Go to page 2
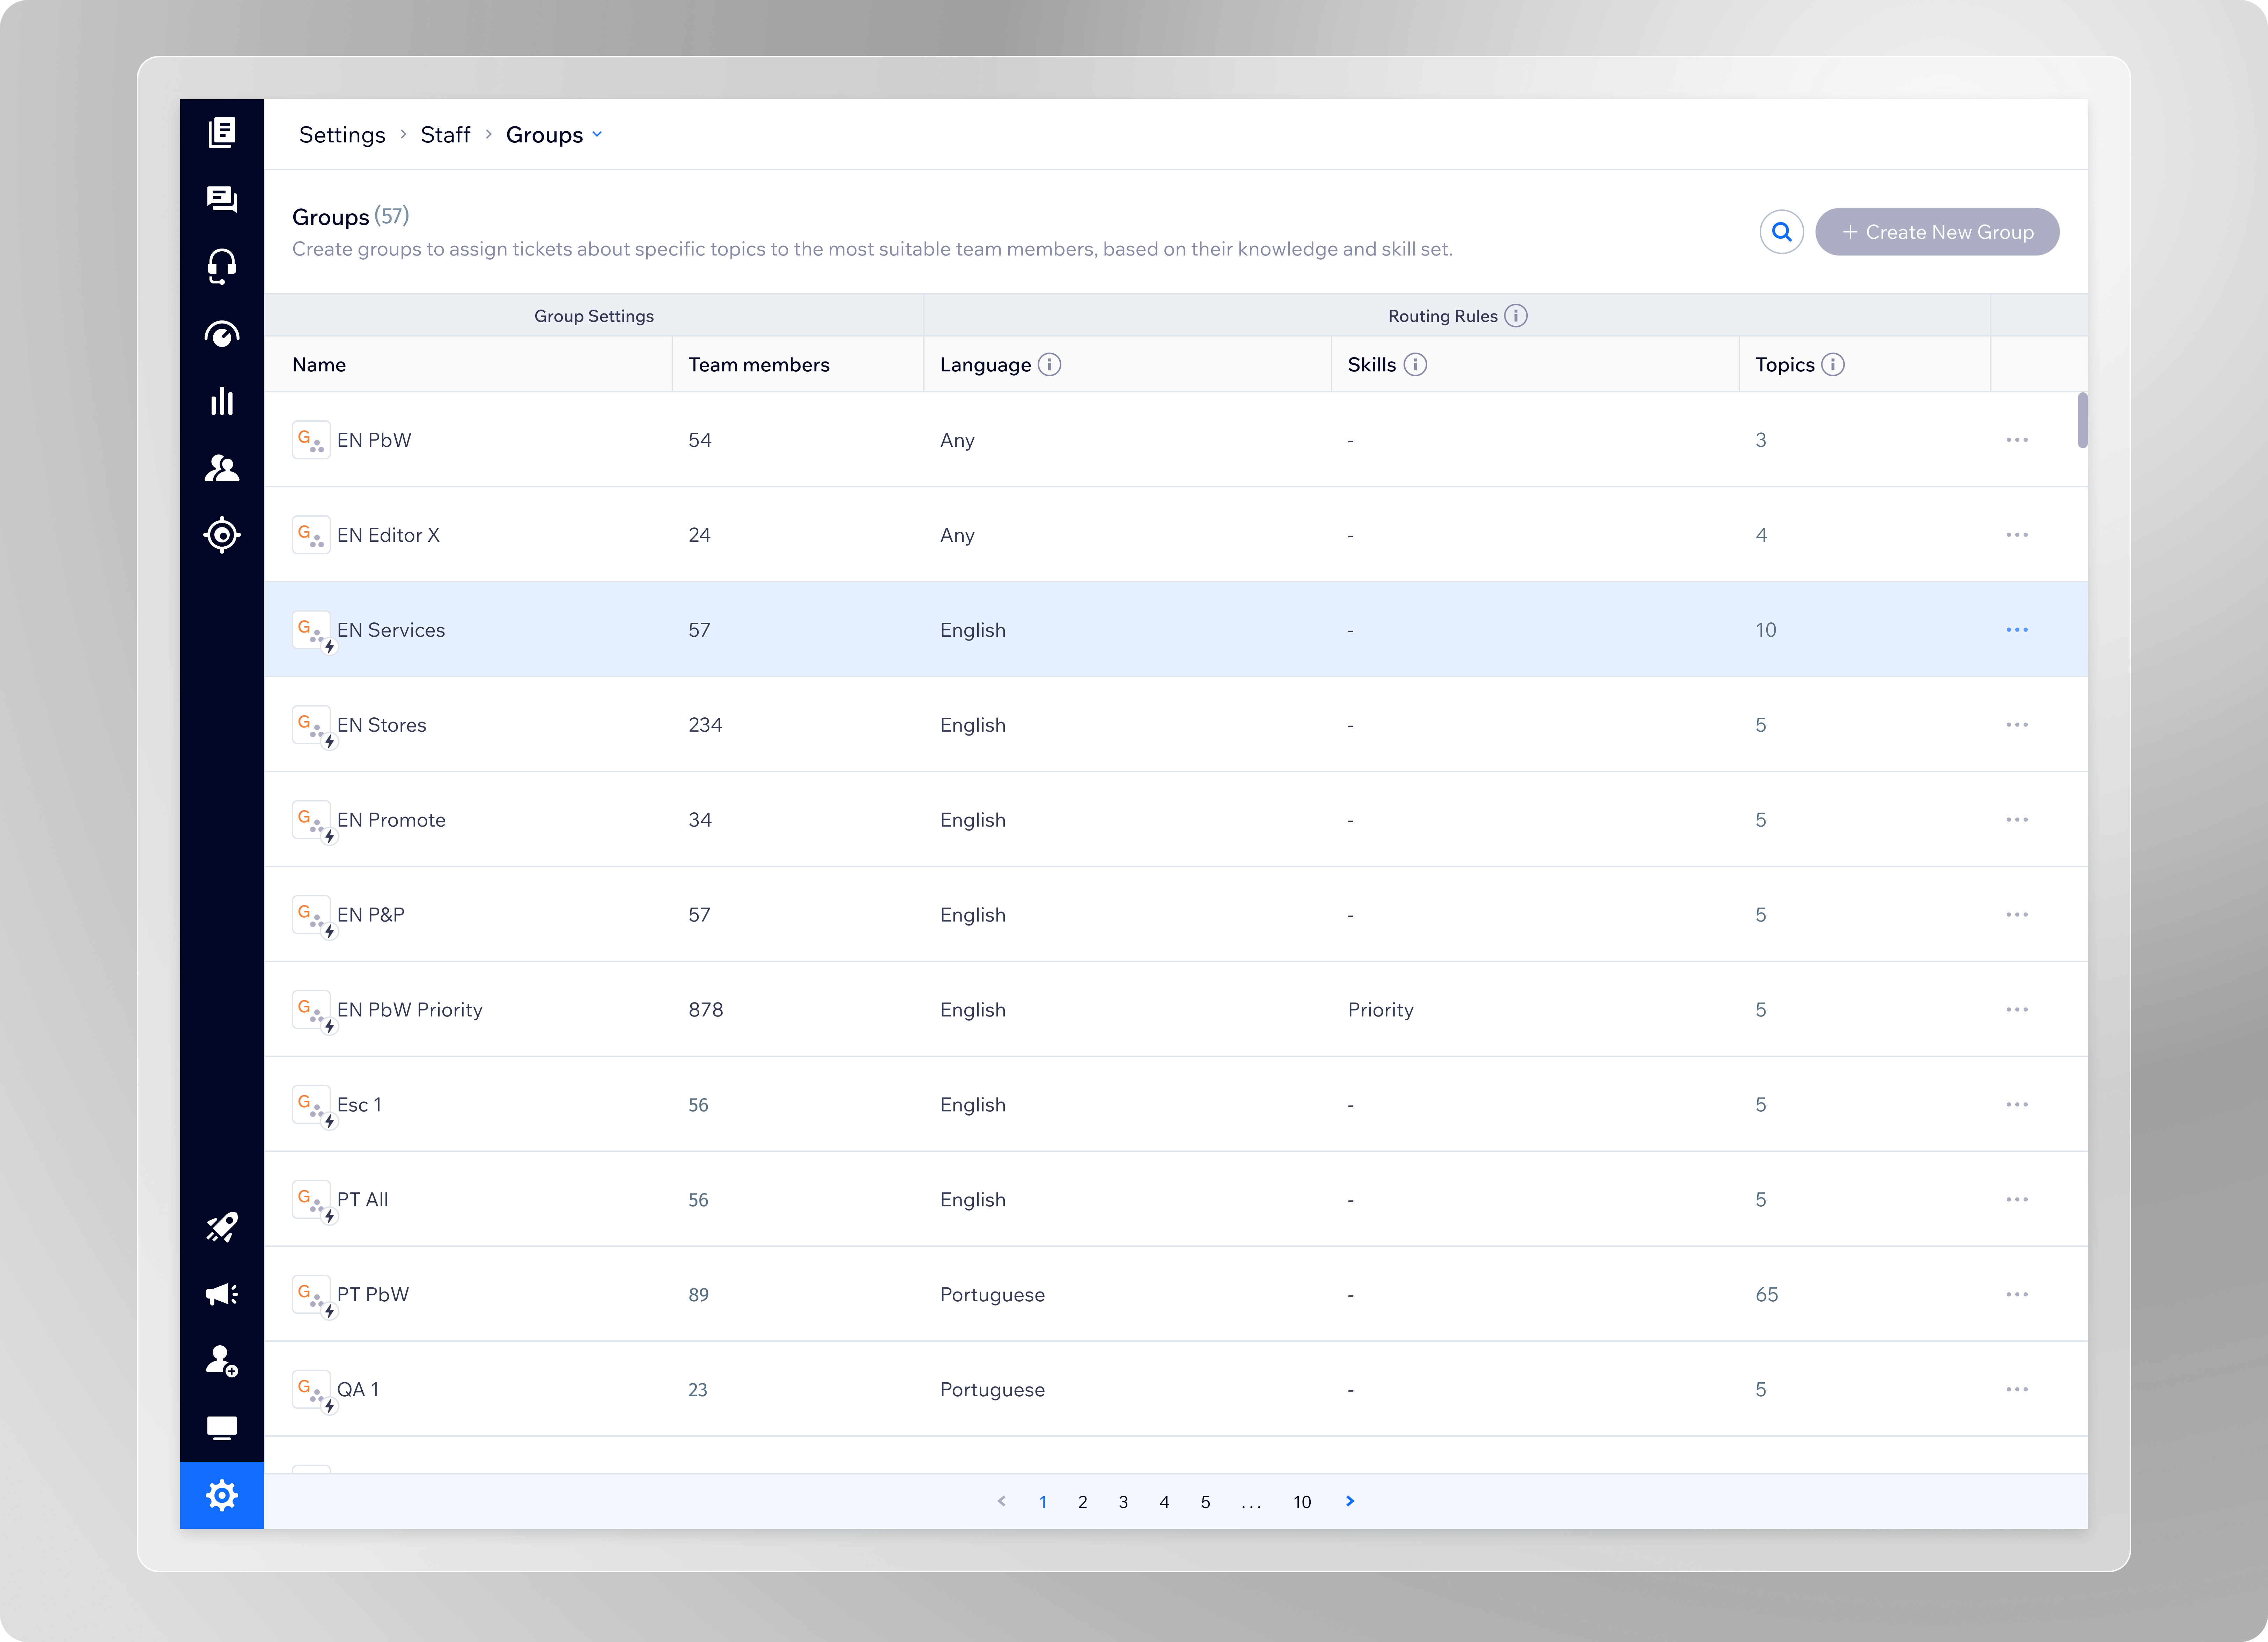This screenshot has width=2268, height=1642. [1083, 1502]
